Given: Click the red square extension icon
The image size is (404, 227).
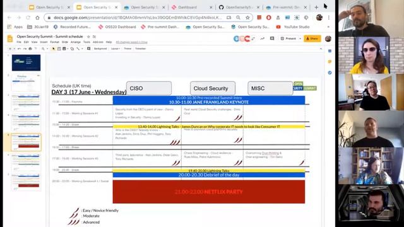Looking at the screenshot, I should (259, 18).
